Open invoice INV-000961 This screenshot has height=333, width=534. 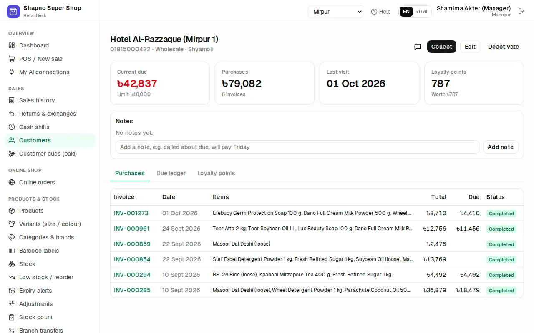(x=131, y=229)
